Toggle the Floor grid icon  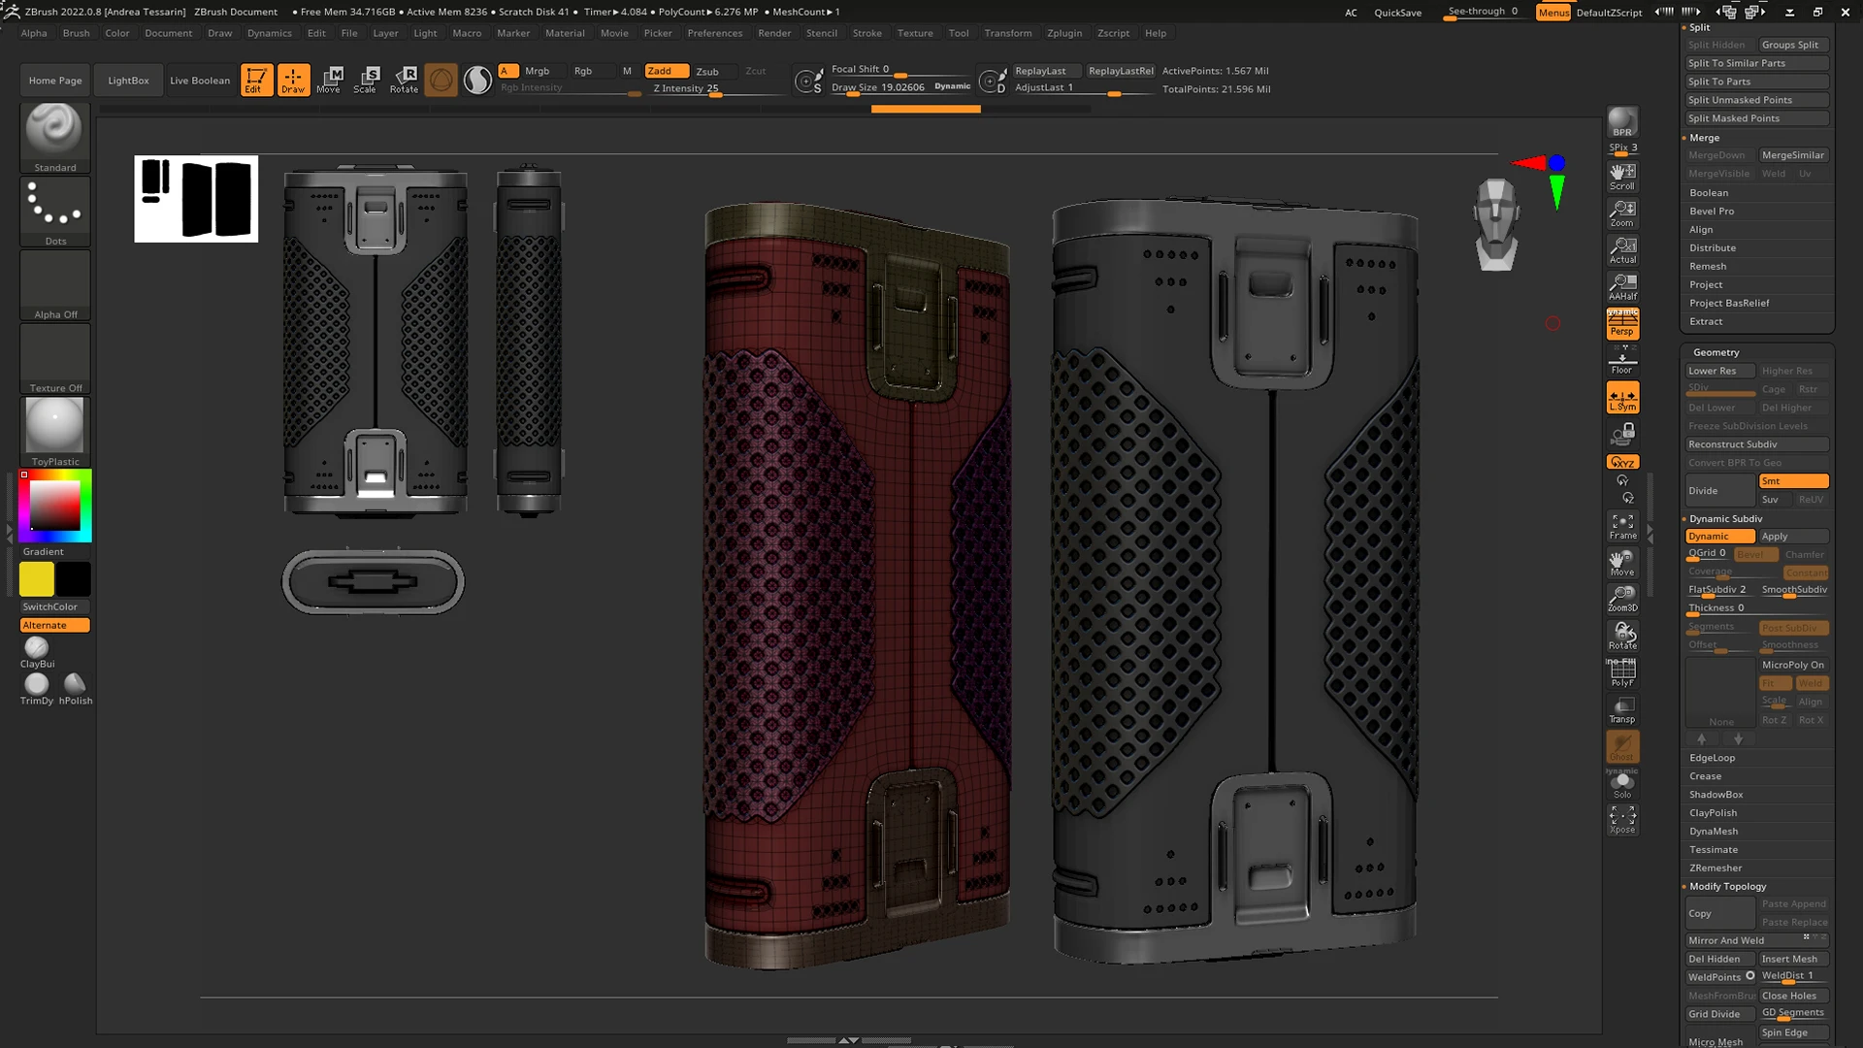coord(1622,361)
